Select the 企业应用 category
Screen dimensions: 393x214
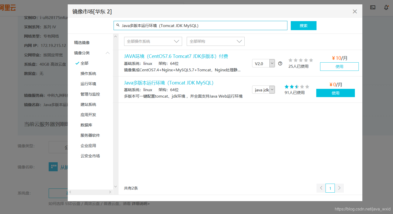[x=88, y=146]
